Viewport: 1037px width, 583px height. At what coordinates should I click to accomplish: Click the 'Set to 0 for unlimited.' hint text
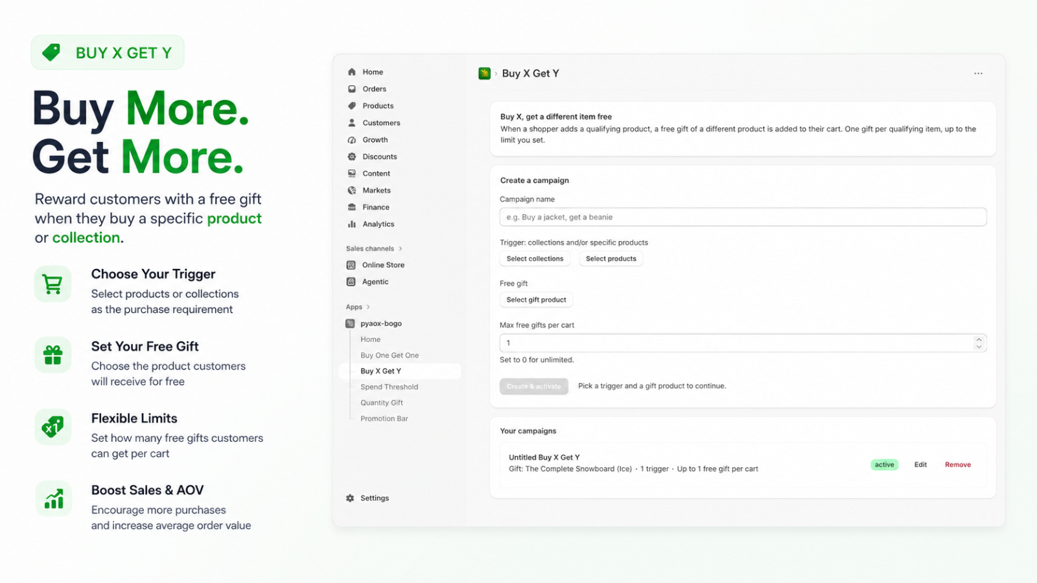(x=537, y=360)
